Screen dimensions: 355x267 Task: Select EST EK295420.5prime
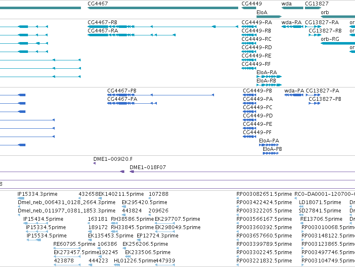(x=124, y=207)
